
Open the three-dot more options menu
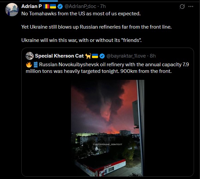click(191, 6)
